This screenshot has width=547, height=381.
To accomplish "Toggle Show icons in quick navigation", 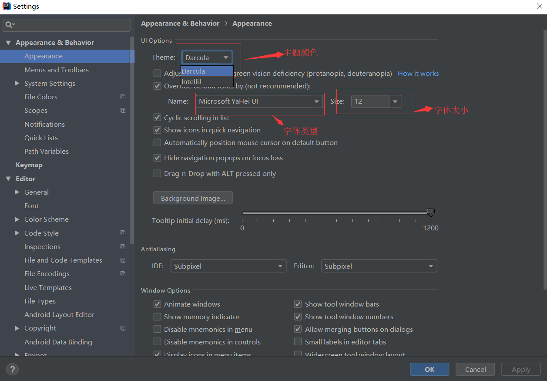I will tap(158, 130).
